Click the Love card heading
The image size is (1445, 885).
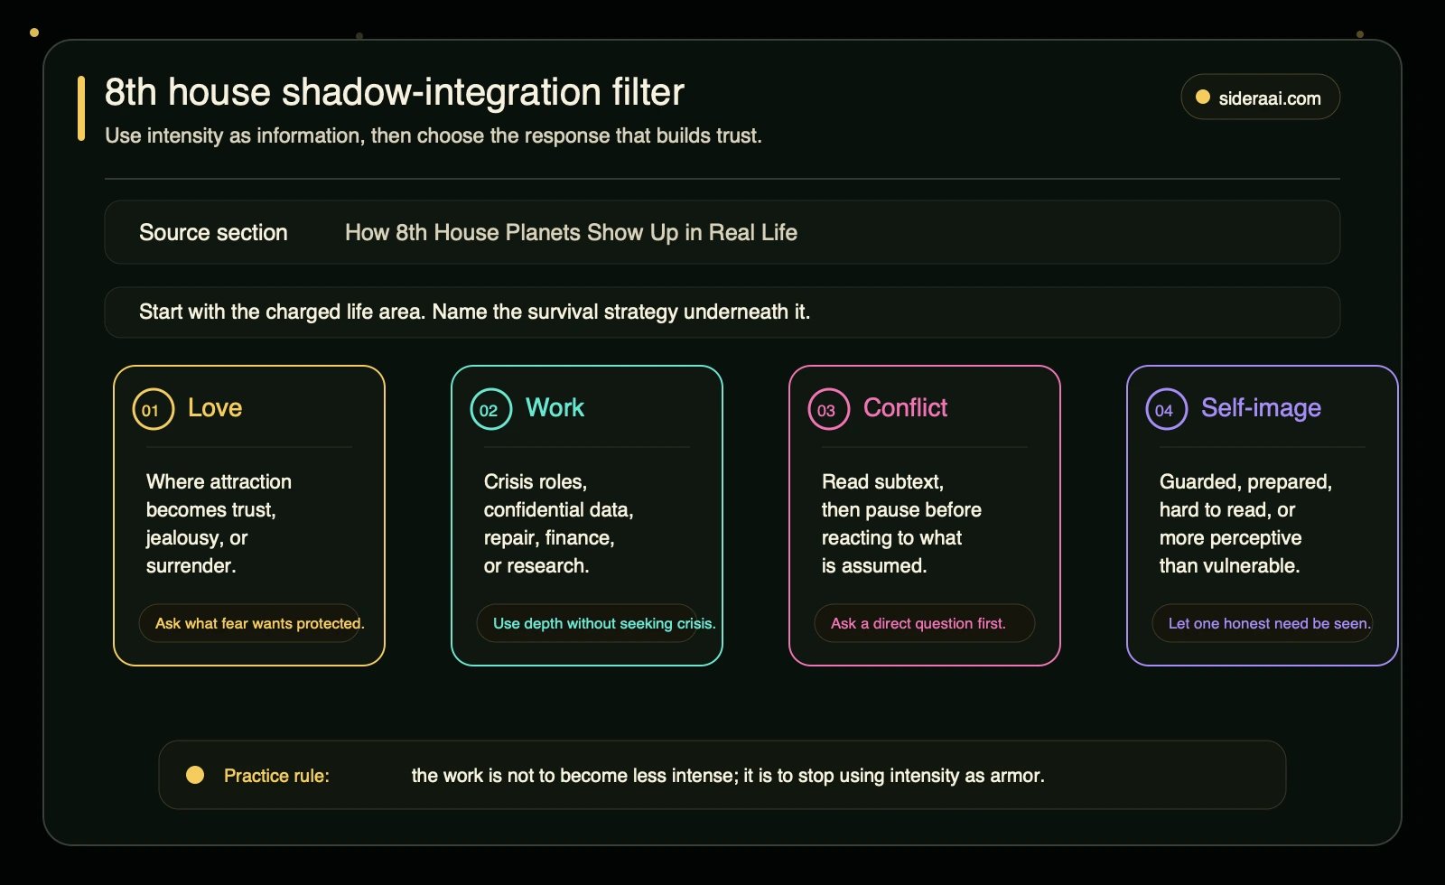coord(215,408)
